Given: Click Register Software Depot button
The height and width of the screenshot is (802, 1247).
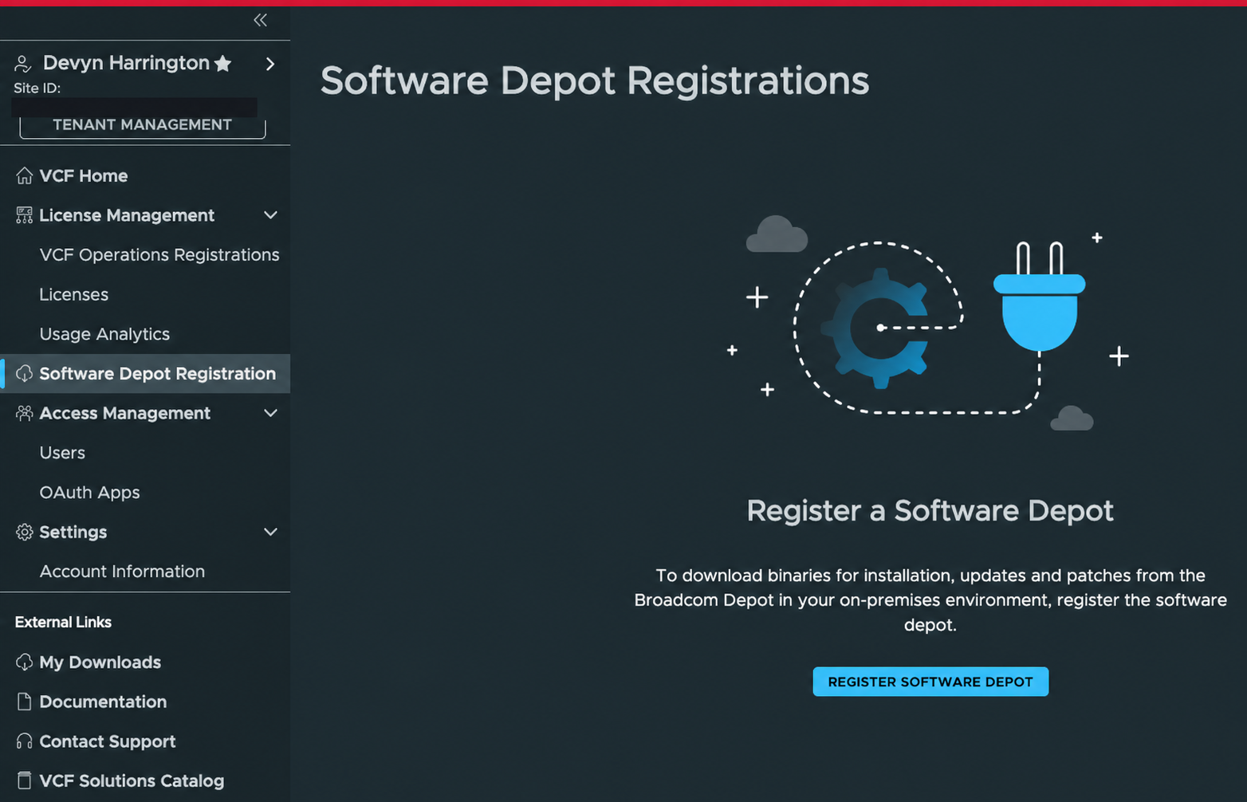Looking at the screenshot, I should pyautogui.click(x=930, y=682).
